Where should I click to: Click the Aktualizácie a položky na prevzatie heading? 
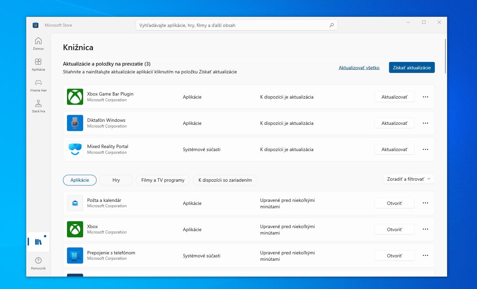pos(107,64)
